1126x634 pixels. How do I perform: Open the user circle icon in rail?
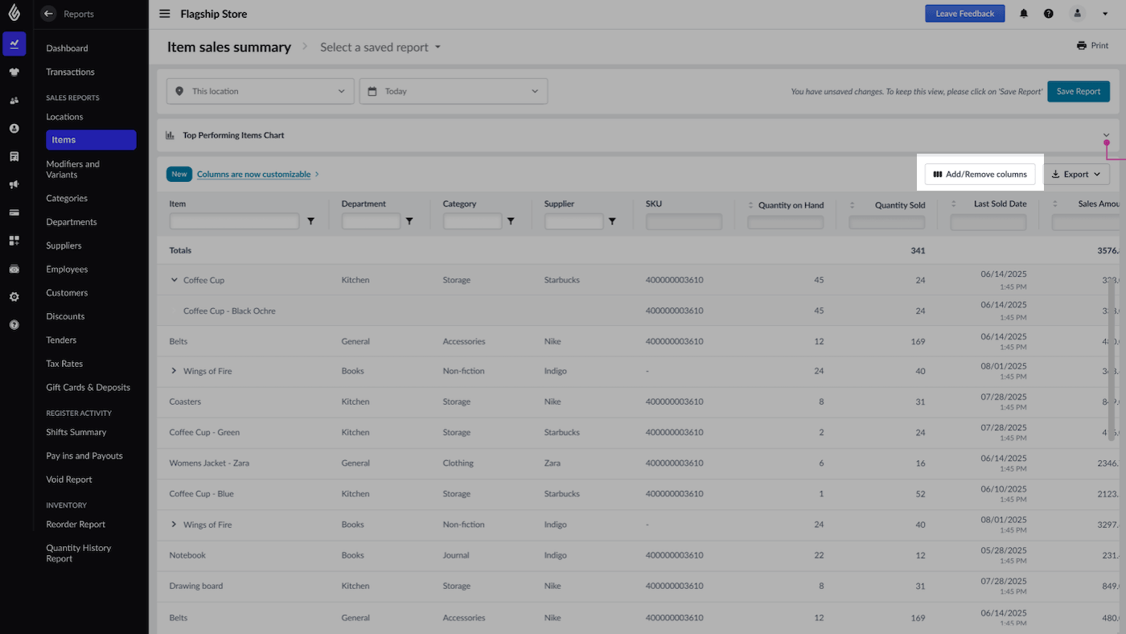14,128
